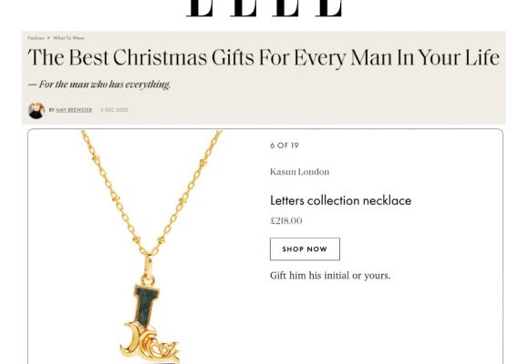Click the gold chain on the left side

point(111,190)
